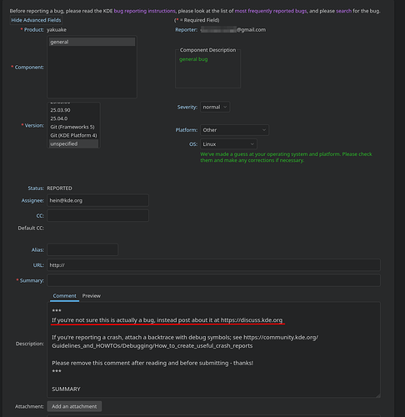This screenshot has height=417, width=405.
Task: Click the Summary input field
Action: point(213,280)
